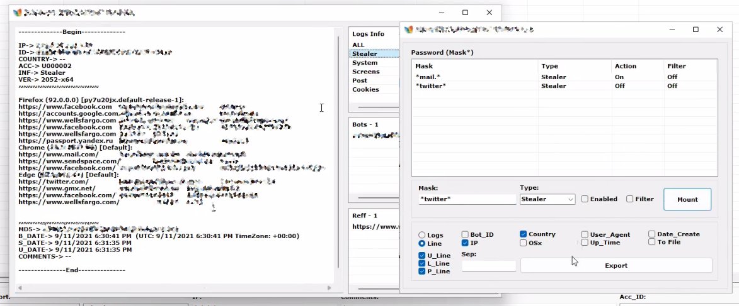Click the ACC-> U000002 line
739x306 pixels.
45,66
